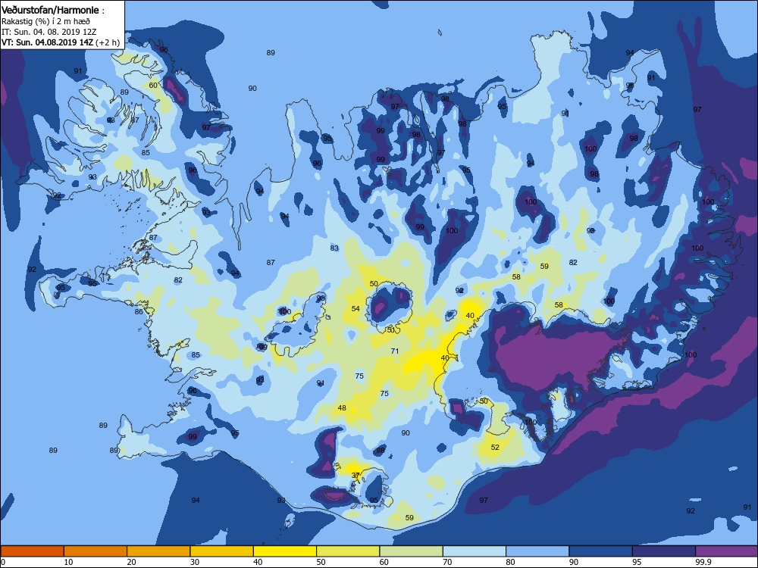
Task: Click the light blue 80–90 legend swatch
Action: tap(537, 551)
